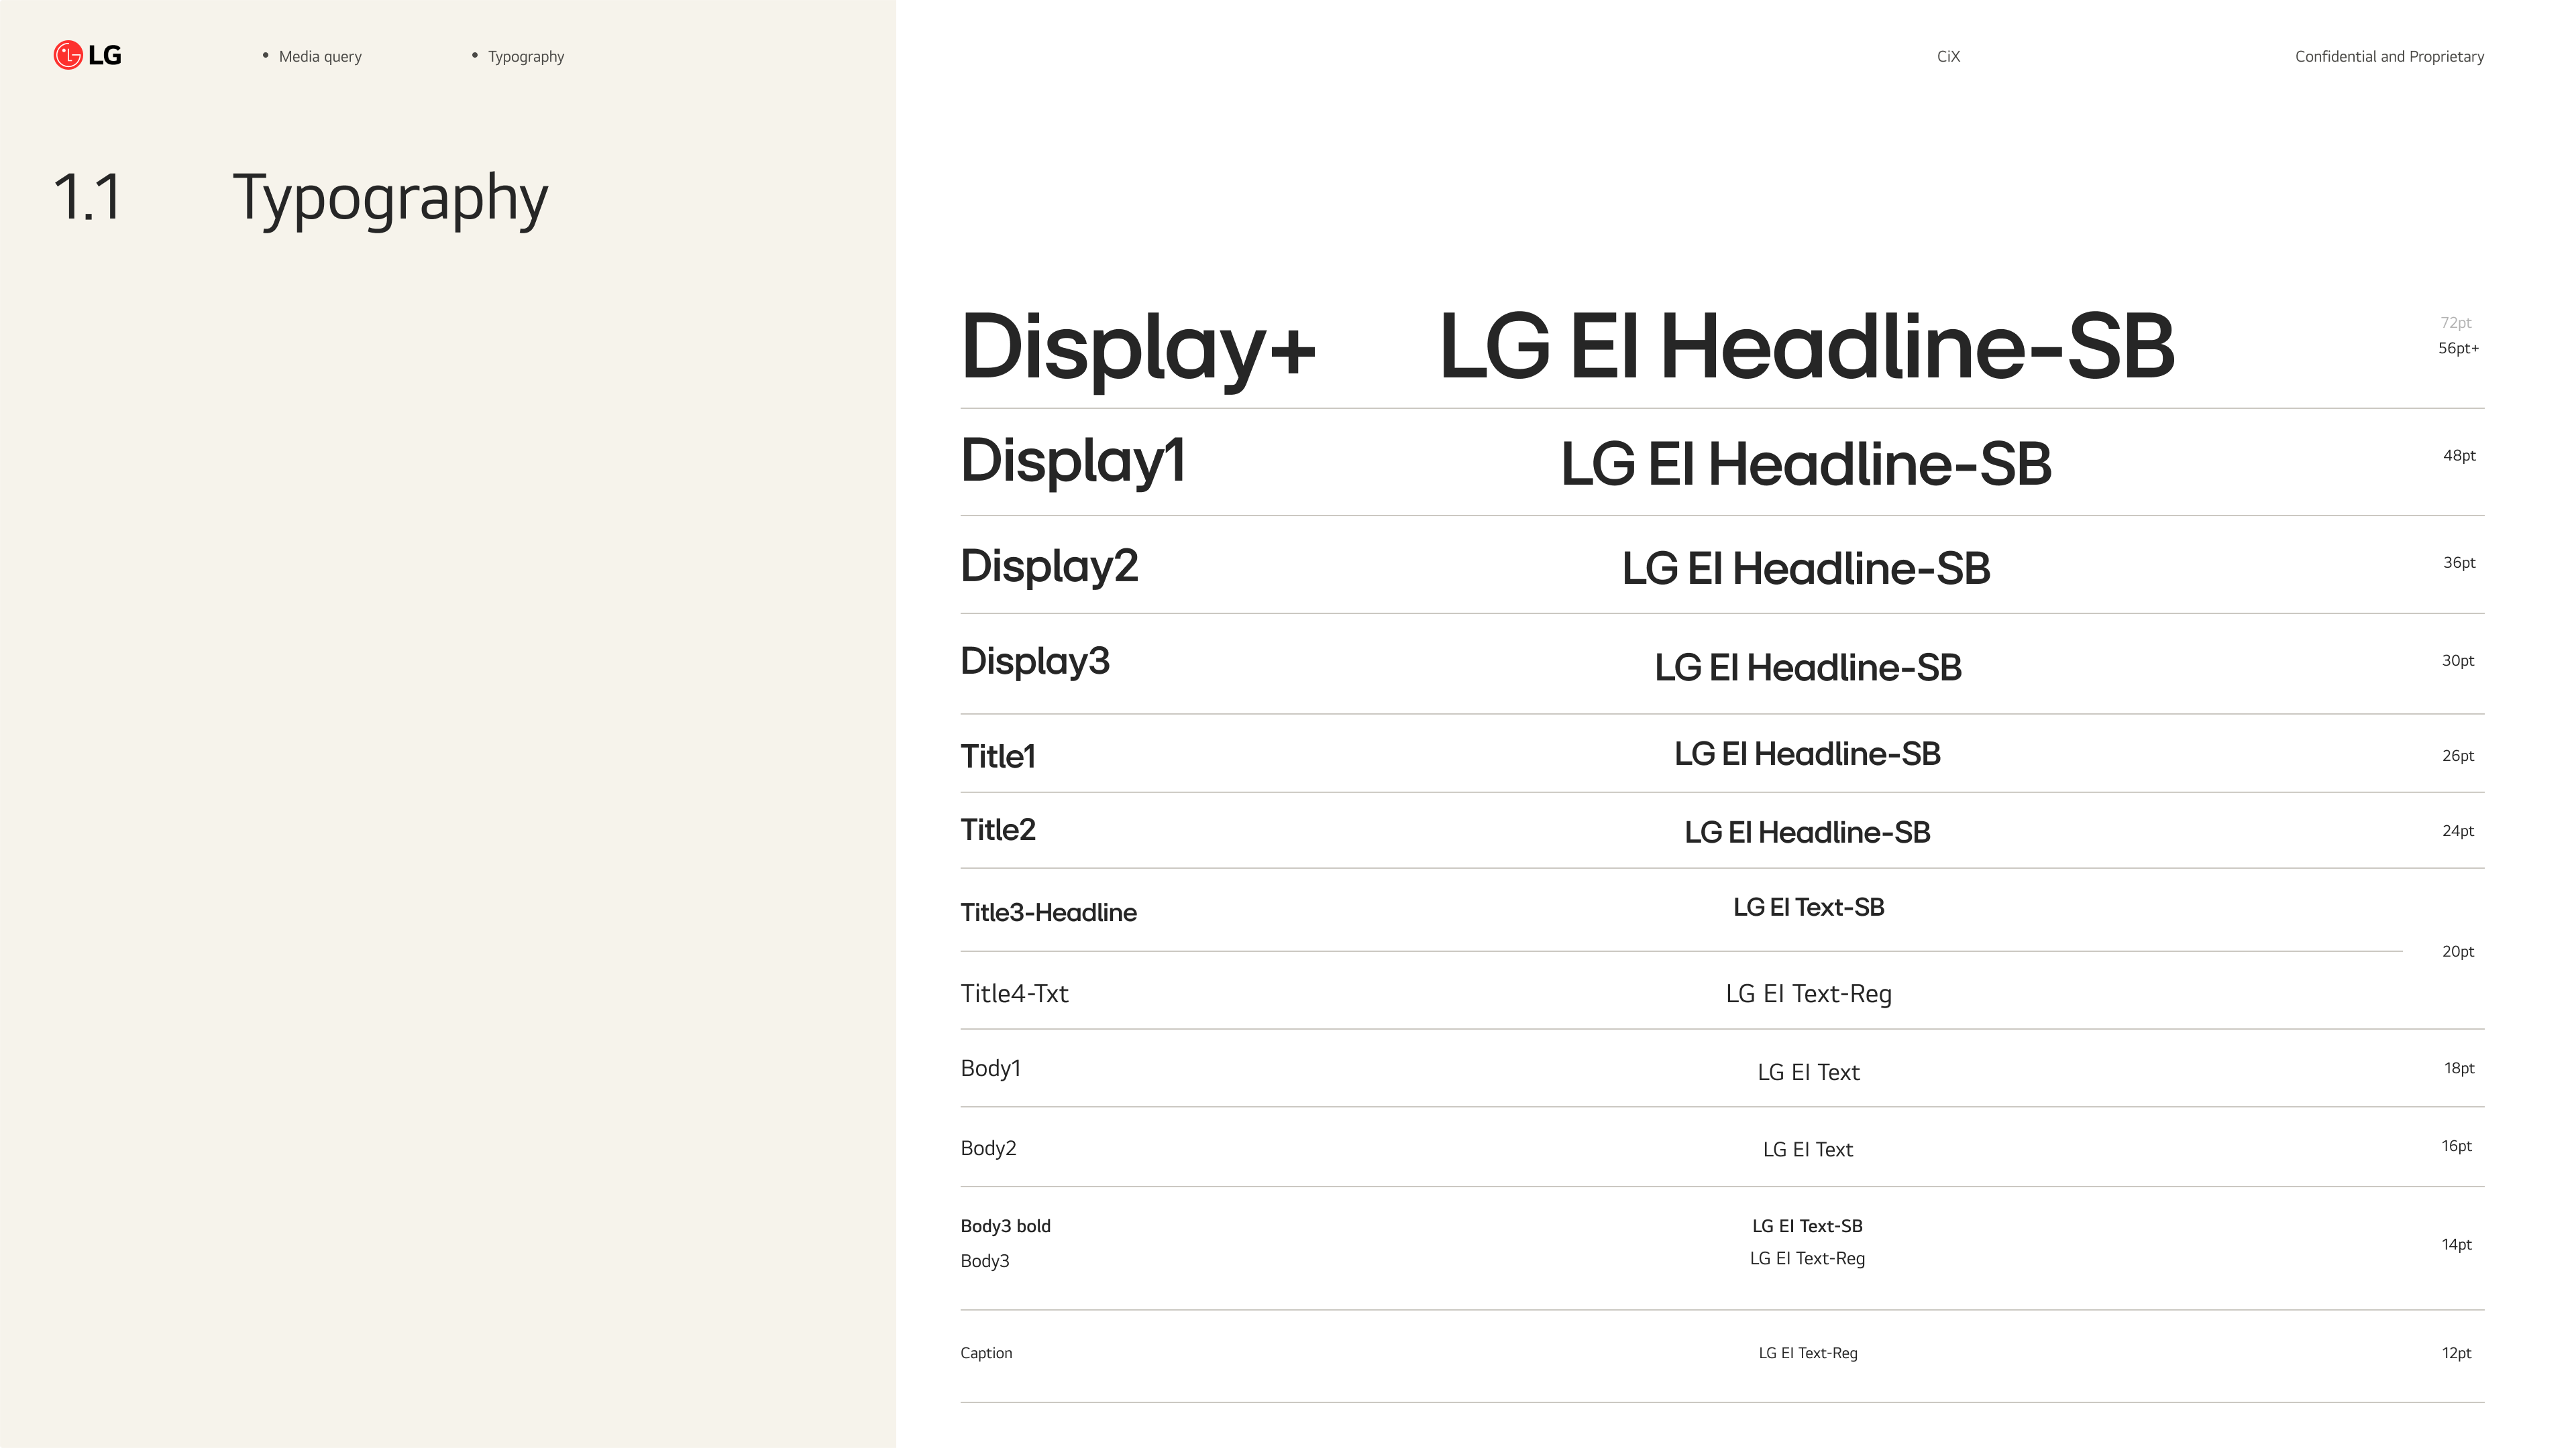Click the Title1 style label

(x=997, y=756)
